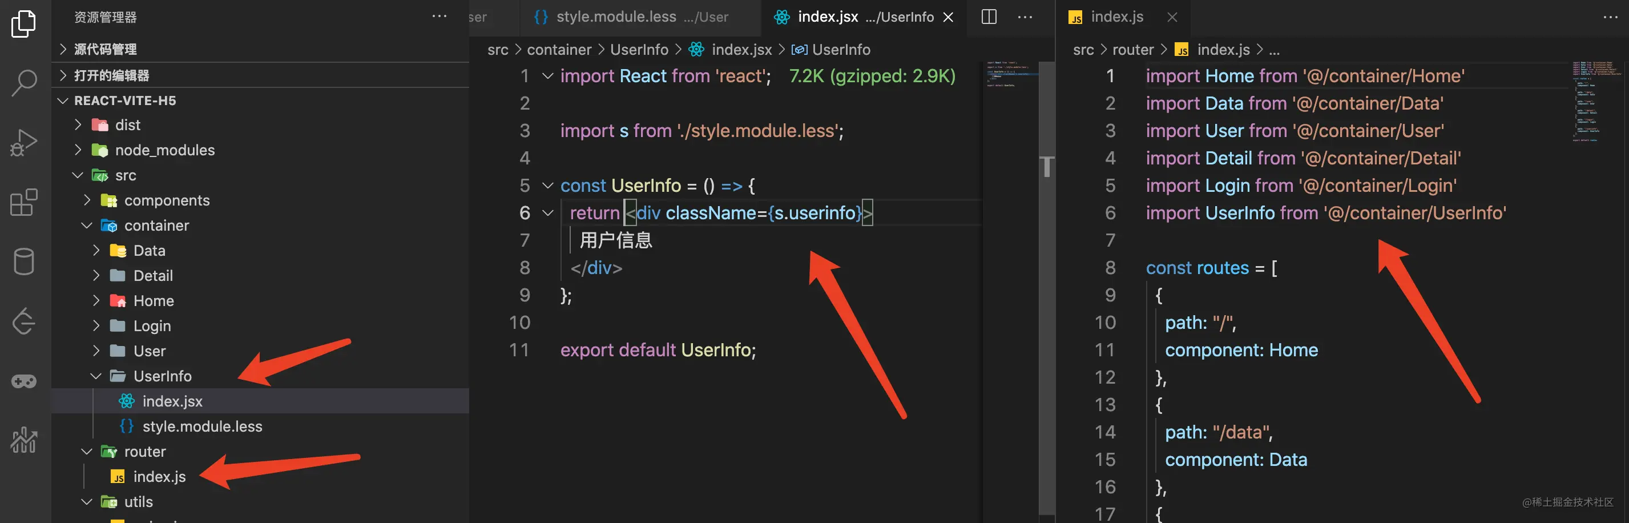Switch to style.module.less User tab
Viewport: 1629px width, 523px height.
point(640,17)
